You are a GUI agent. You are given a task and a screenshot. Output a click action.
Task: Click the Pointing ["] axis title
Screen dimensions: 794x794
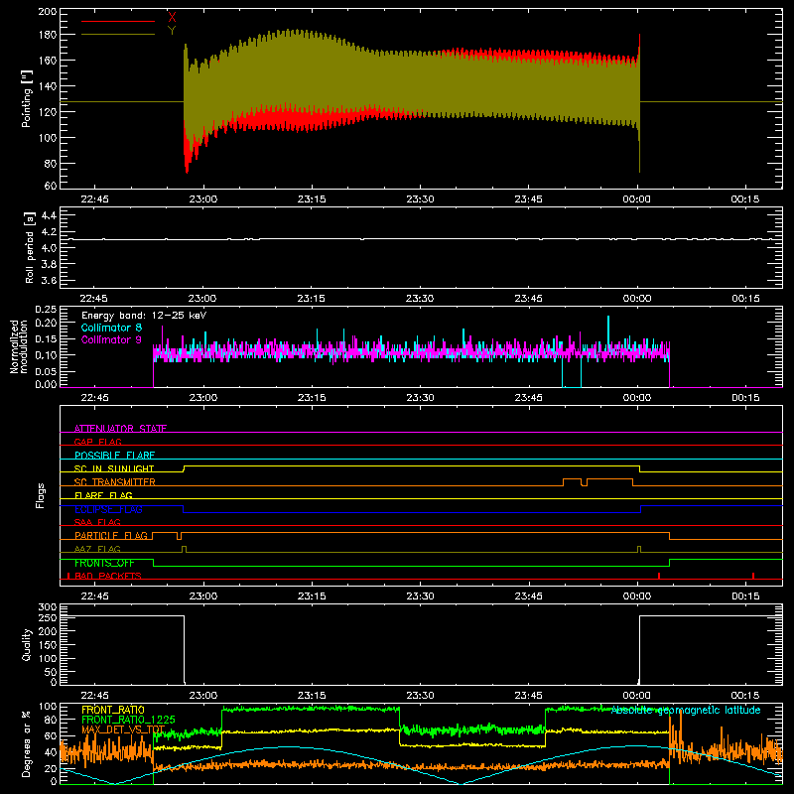(x=27, y=98)
